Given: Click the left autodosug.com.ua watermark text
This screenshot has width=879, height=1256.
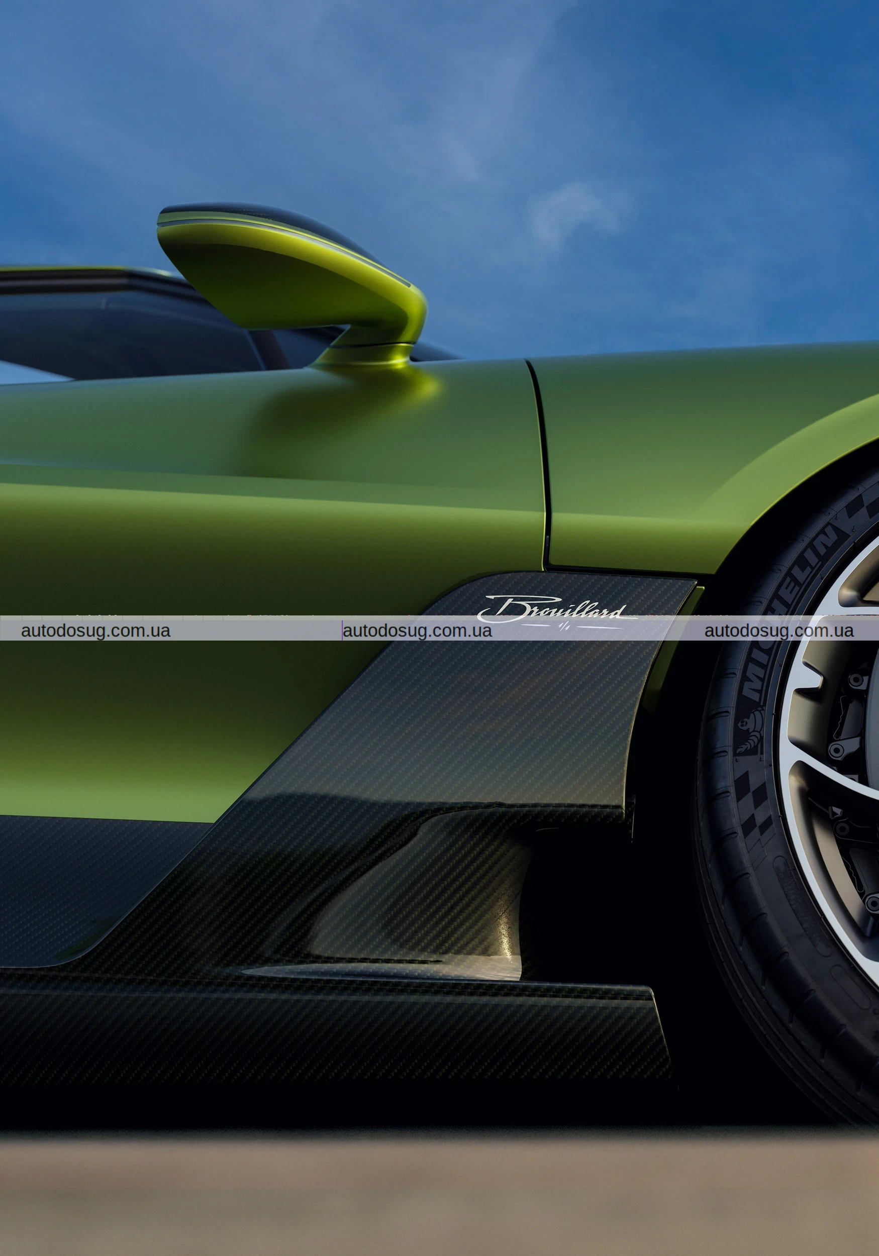Looking at the screenshot, I should [96, 631].
